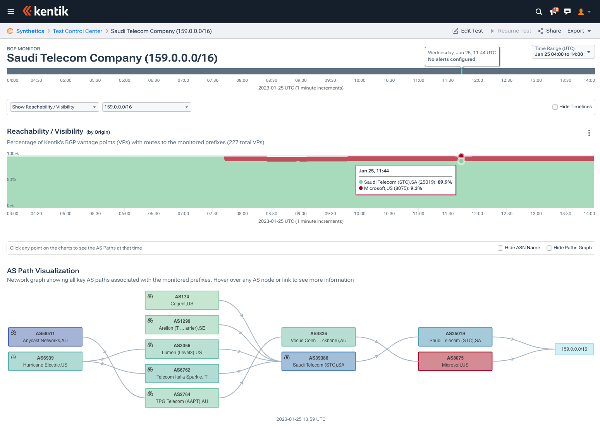Click binoculars icon on AS174 node
600x427 pixels.
[x=150, y=296]
